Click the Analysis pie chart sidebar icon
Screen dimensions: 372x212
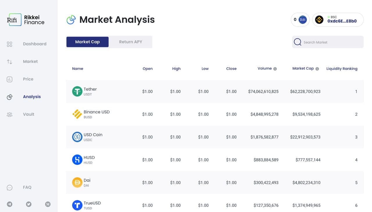point(10,97)
